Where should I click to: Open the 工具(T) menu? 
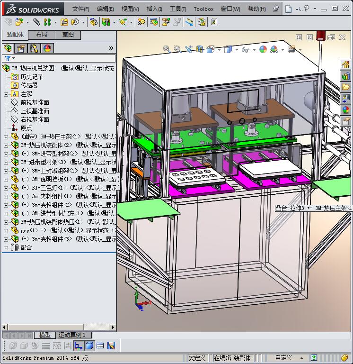(178, 9)
